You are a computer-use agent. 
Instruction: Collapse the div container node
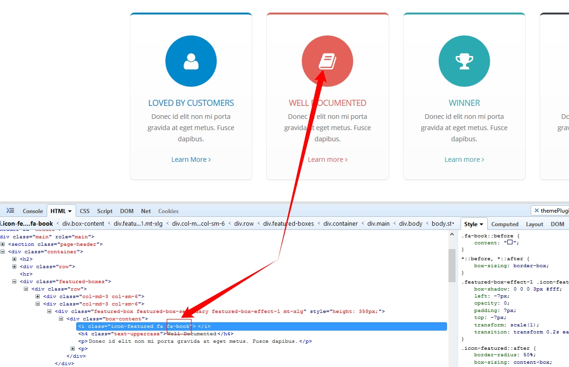(x=3, y=252)
